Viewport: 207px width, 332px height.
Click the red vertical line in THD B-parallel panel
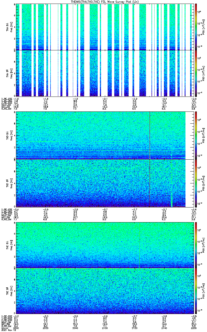pyautogui.click(x=150, y=183)
